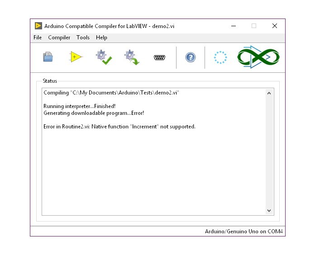Open the Tools menu
315x255 pixels.
(83, 38)
